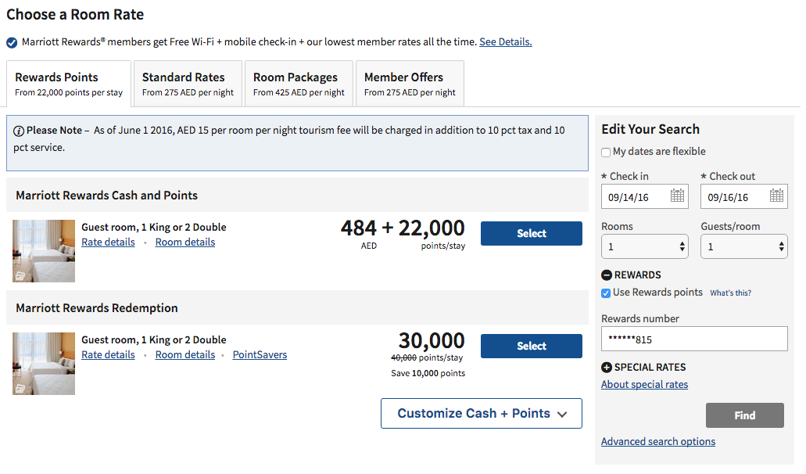Open gallery icon on Redemption room photo

point(20,389)
